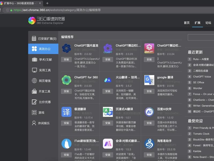Select the 高效办公 category
The height and width of the screenshot is (161, 214).
click(43, 49)
